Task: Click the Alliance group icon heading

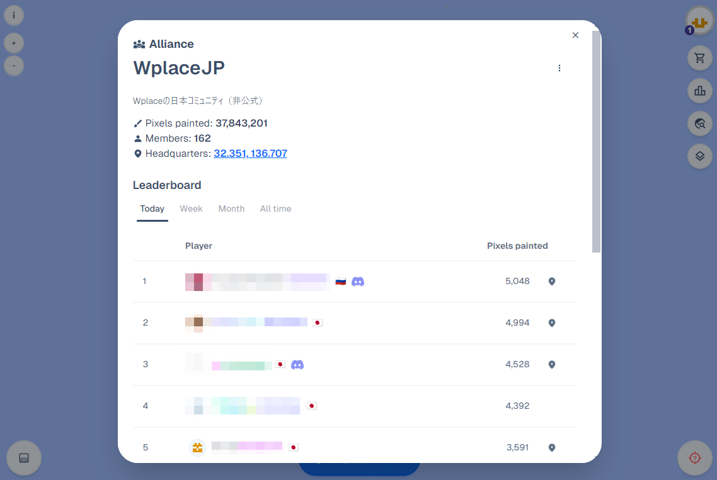Action: tap(139, 44)
